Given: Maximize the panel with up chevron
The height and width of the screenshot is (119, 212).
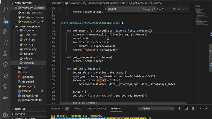Looking at the screenshot, I should pyautogui.click(x=200, y=109).
